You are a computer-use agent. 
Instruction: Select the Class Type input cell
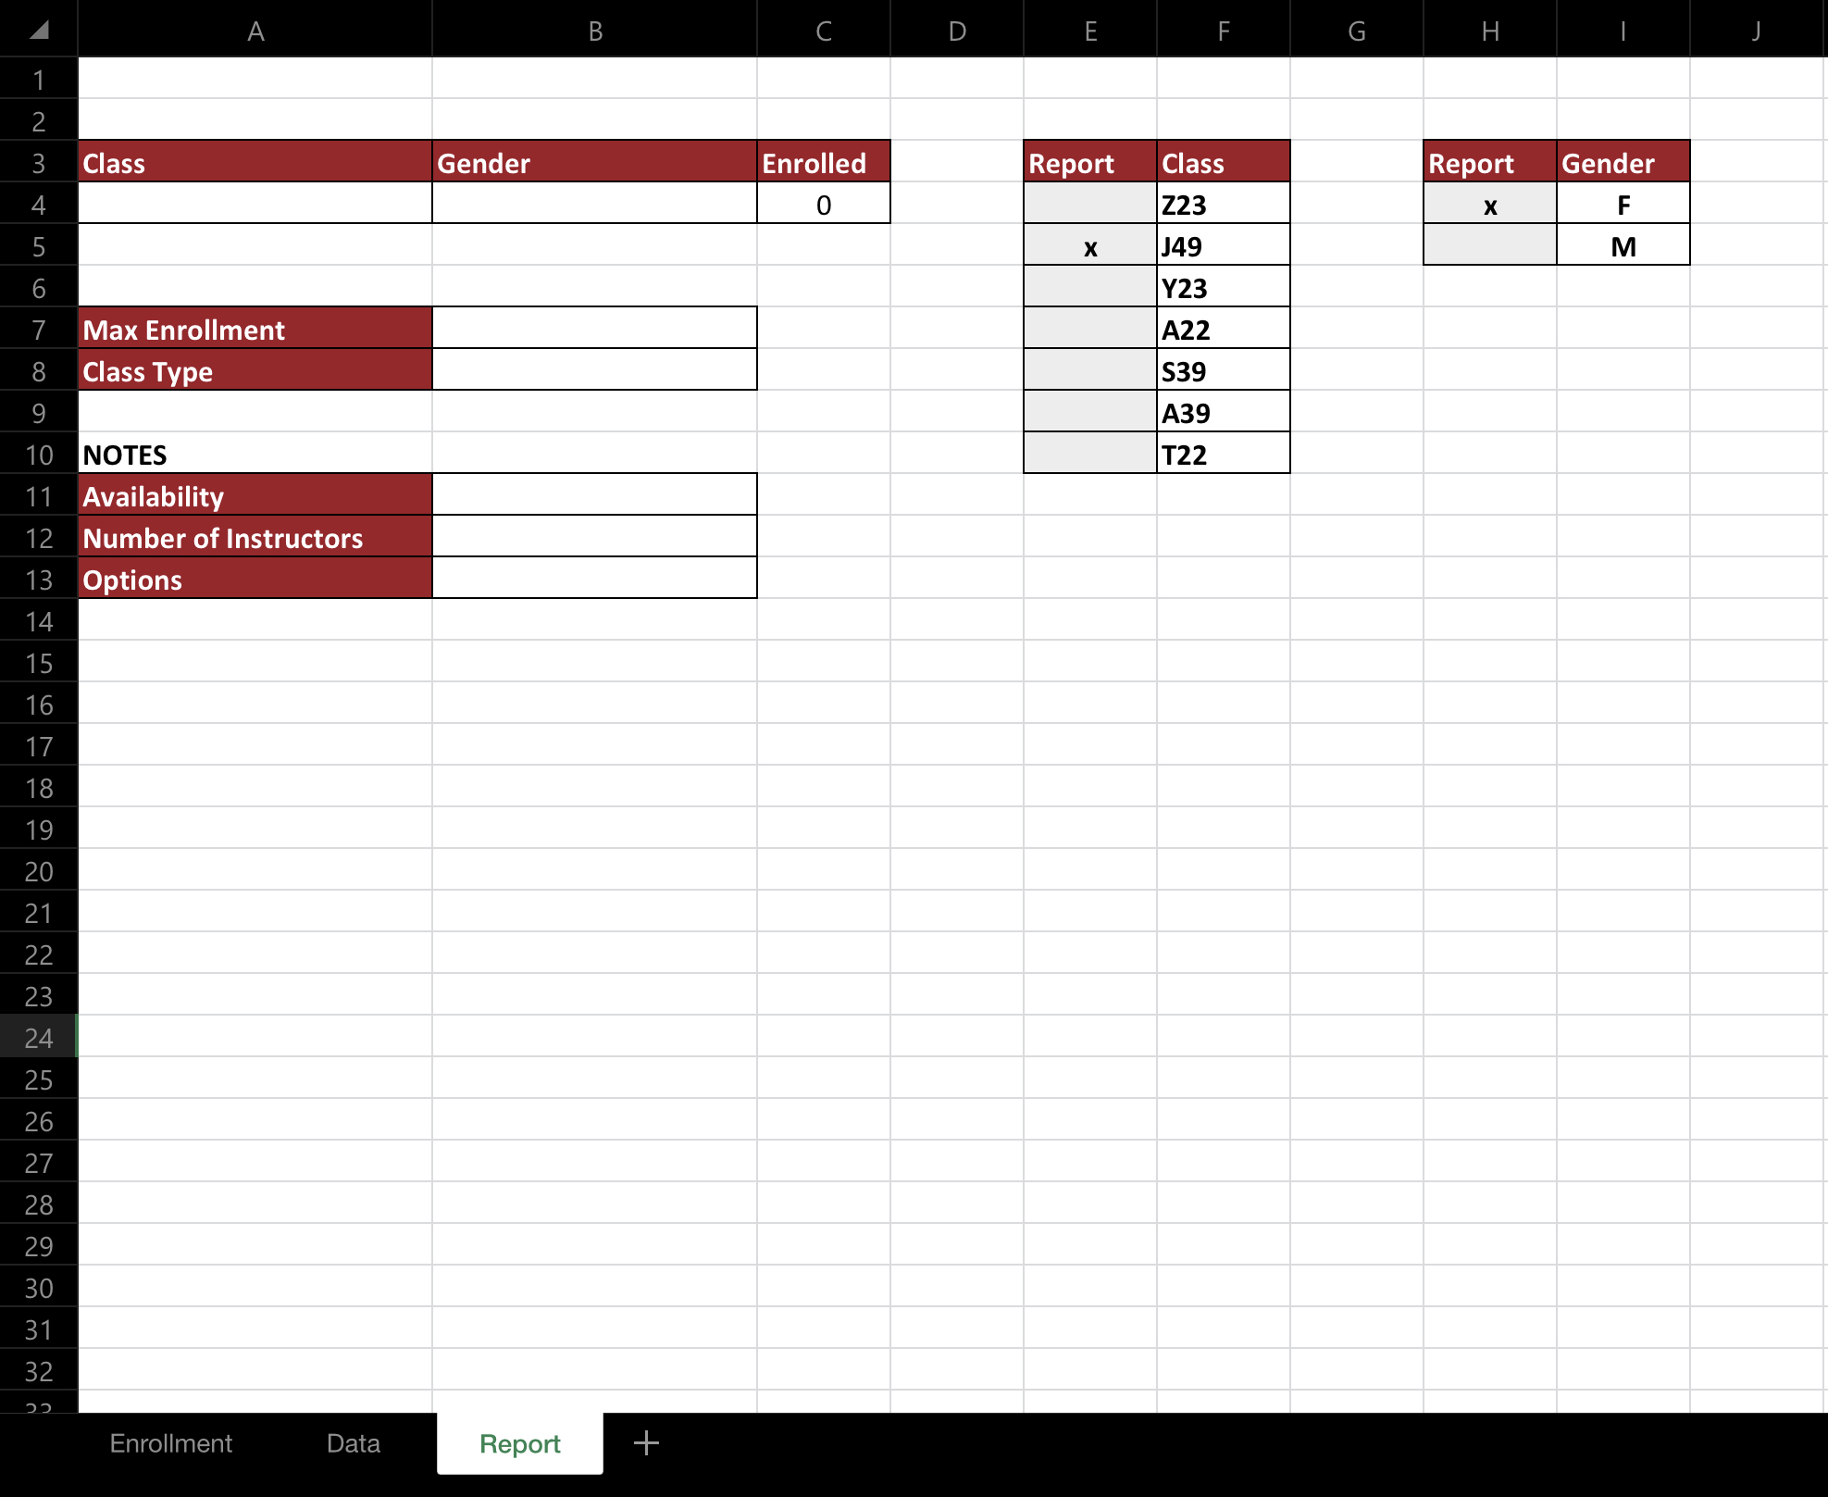(x=593, y=370)
